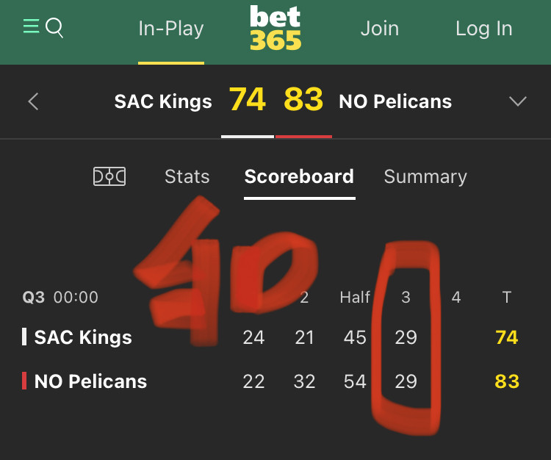Image resolution: width=551 pixels, height=460 pixels.
Task: Open the hamburger menu icon
Action: tap(32, 26)
